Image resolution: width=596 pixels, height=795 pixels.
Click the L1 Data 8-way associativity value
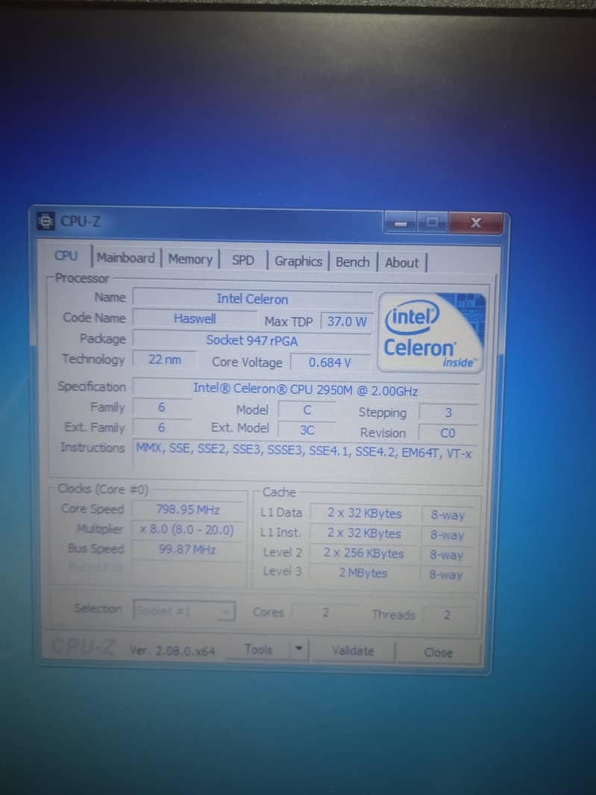[x=448, y=515]
